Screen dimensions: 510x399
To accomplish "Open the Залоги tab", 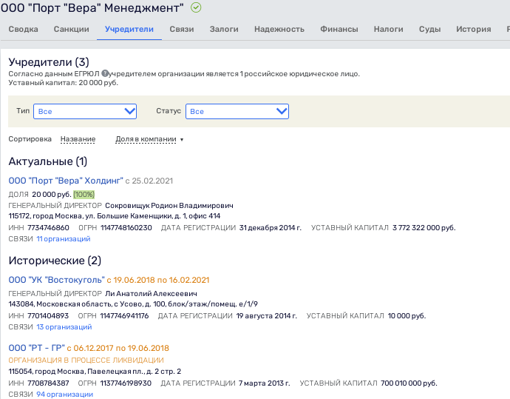I will point(224,30).
